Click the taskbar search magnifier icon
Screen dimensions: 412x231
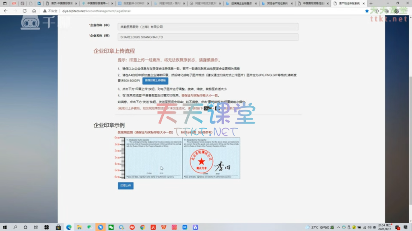coord(15,227)
